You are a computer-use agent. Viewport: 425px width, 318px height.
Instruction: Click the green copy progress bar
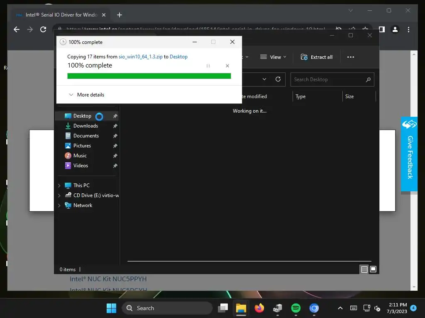[149, 76]
